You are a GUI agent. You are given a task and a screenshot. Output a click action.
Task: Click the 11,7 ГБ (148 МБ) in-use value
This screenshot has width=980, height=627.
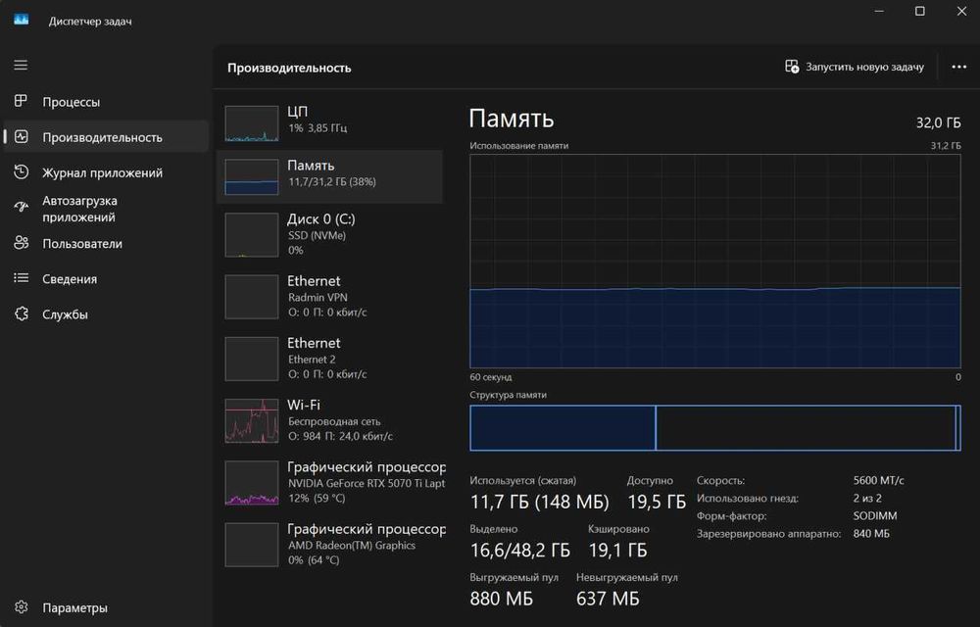point(539,502)
